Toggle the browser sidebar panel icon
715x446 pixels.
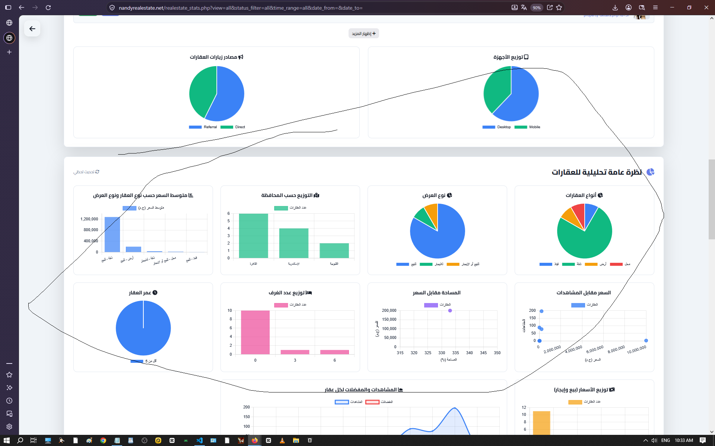[8, 7]
